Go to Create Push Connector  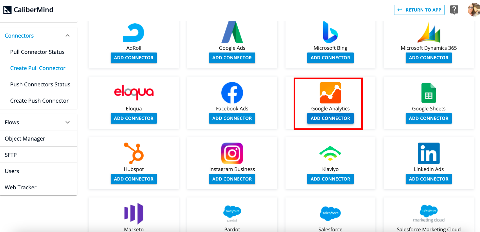click(39, 101)
